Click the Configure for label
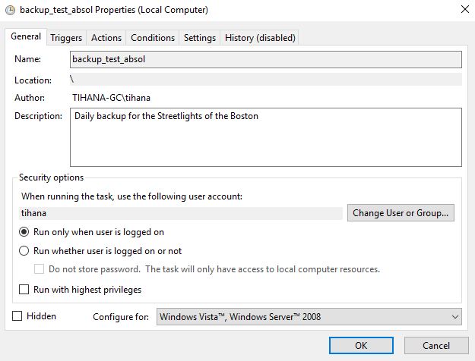 (x=121, y=316)
